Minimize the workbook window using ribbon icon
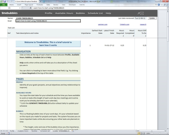 [162, 5]
